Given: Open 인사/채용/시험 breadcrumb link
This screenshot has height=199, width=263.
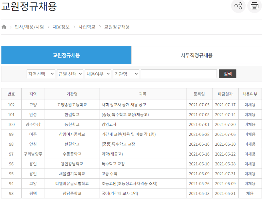Looking at the screenshot, I should (29, 27).
